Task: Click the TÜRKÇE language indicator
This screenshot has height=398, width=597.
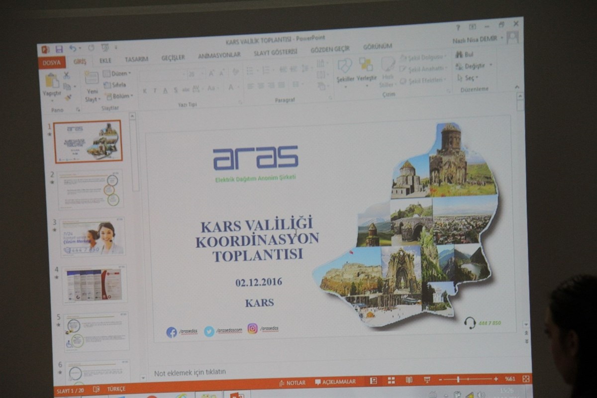Action: [x=116, y=389]
